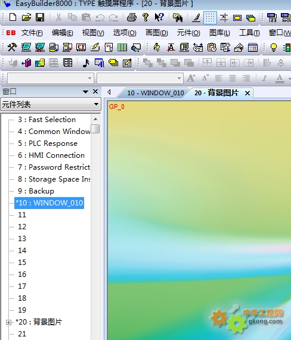Click the CF card icon
291x340 pixels.
pos(81,47)
